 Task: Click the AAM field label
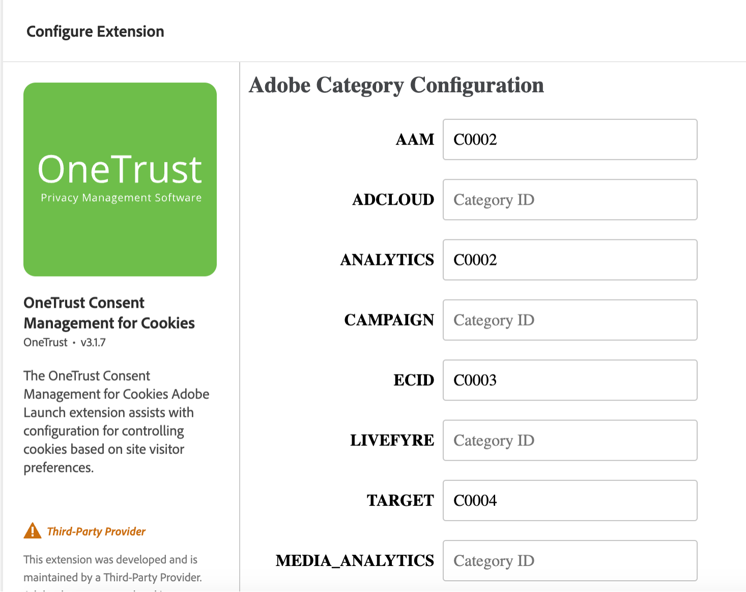point(415,140)
